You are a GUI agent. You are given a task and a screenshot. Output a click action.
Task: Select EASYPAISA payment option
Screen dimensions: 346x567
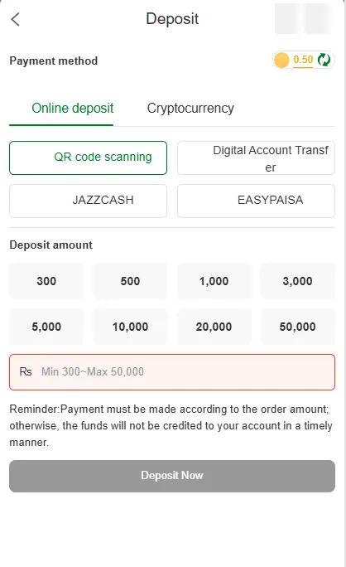(256, 201)
